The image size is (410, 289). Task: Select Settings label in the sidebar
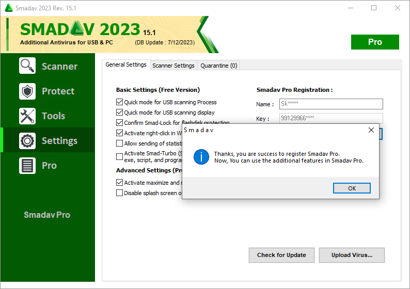tap(59, 141)
